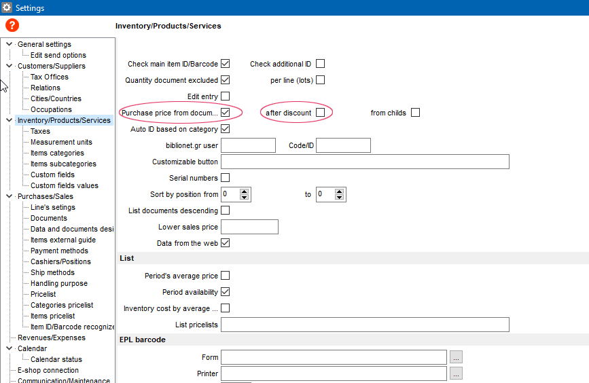This screenshot has width=589, height=383.
Task: Click the Lower sales price field
Action: (x=250, y=227)
